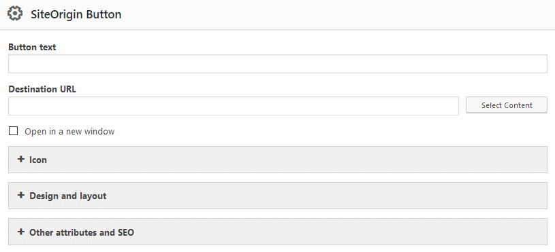The image size is (555, 252).
Task: Click the 'Button text' field label
Action: (32, 47)
